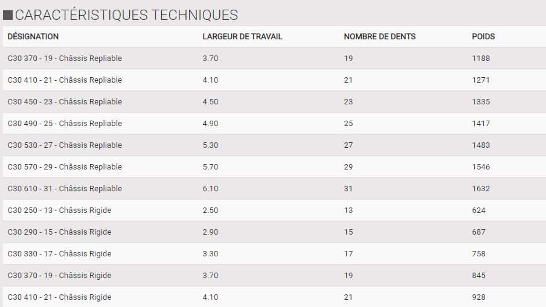546x307 pixels.
Task: Select the C30 450 - 23 Châssis Repliable entry
Action: click(65, 102)
